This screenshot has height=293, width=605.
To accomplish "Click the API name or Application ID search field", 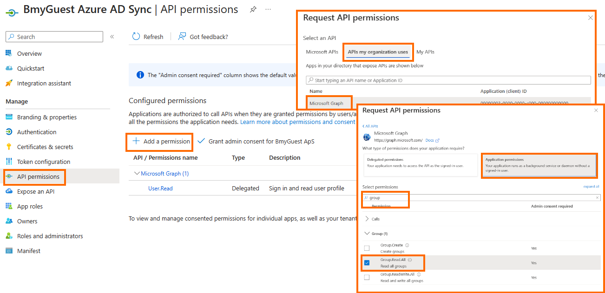I will click(448, 80).
